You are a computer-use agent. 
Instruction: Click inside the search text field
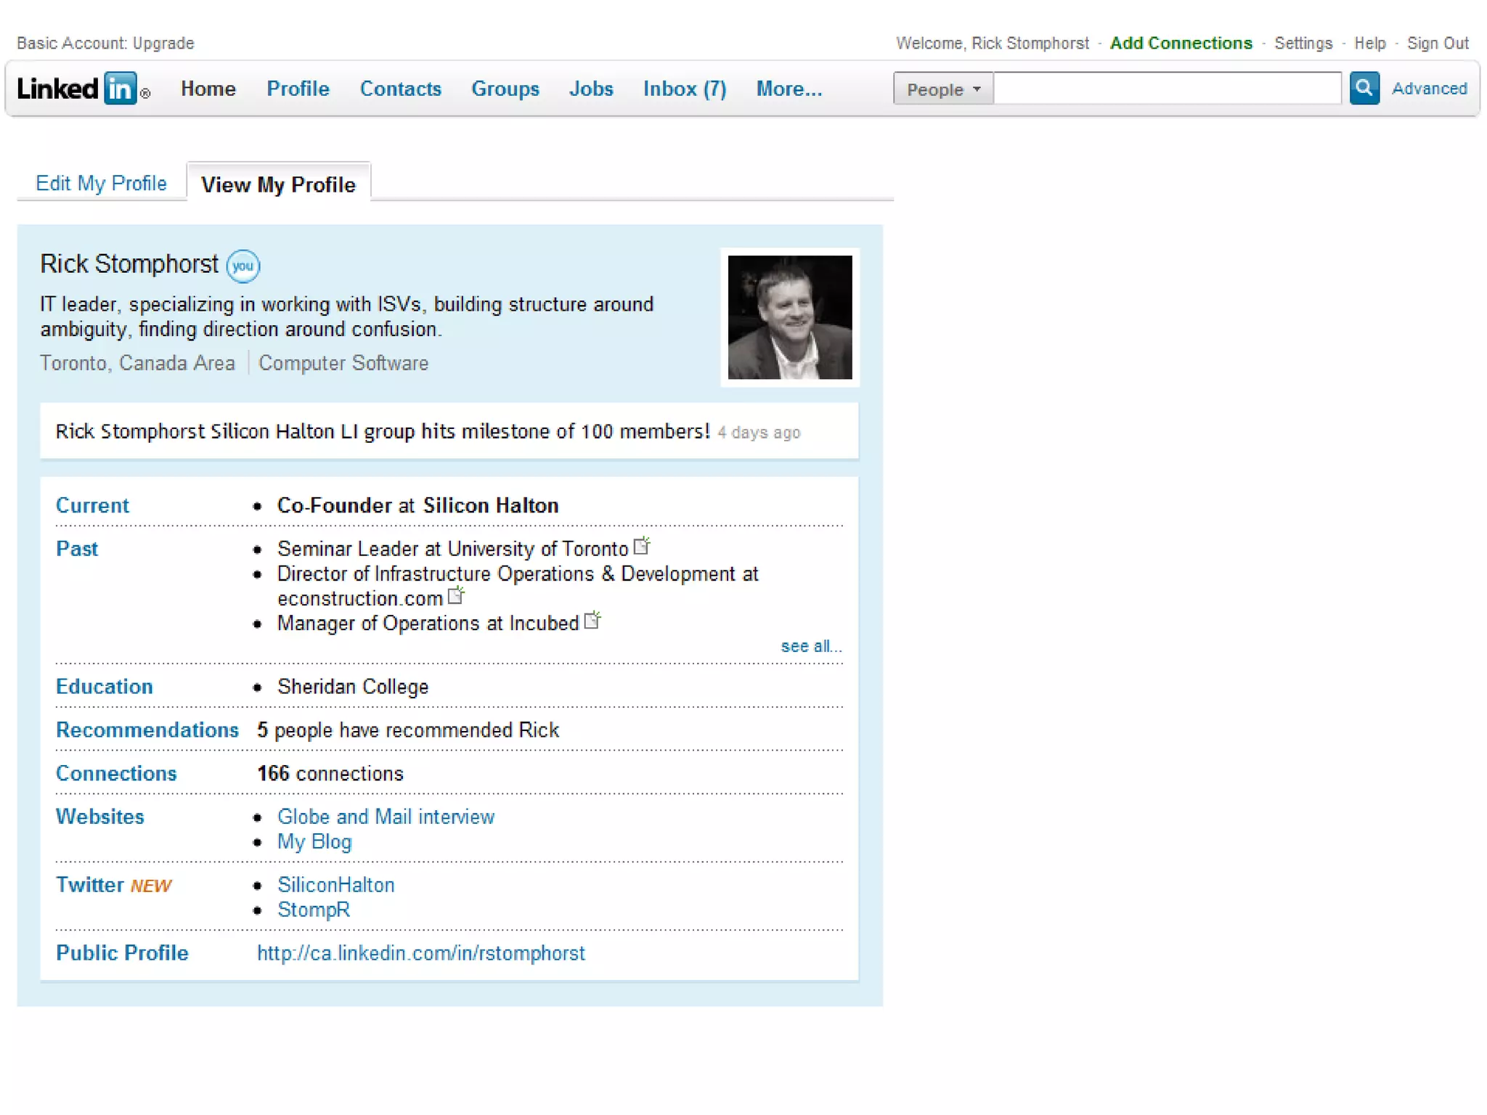tap(1166, 89)
